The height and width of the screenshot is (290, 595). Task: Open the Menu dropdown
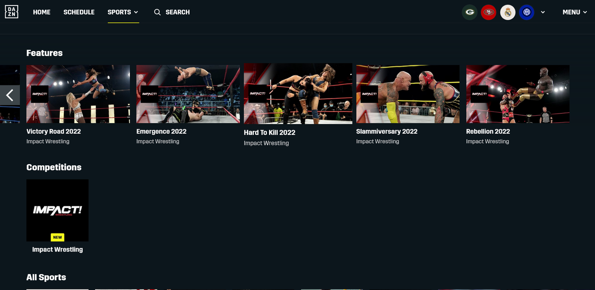click(x=575, y=12)
